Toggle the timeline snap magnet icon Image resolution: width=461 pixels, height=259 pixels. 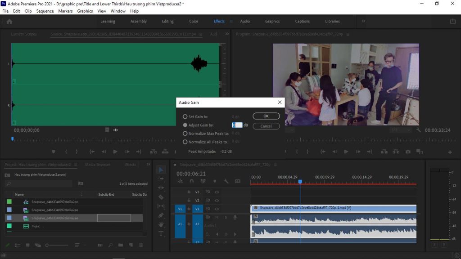(x=192, y=181)
